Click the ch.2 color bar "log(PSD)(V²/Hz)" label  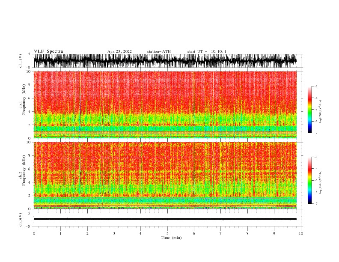tap(321, 182)
